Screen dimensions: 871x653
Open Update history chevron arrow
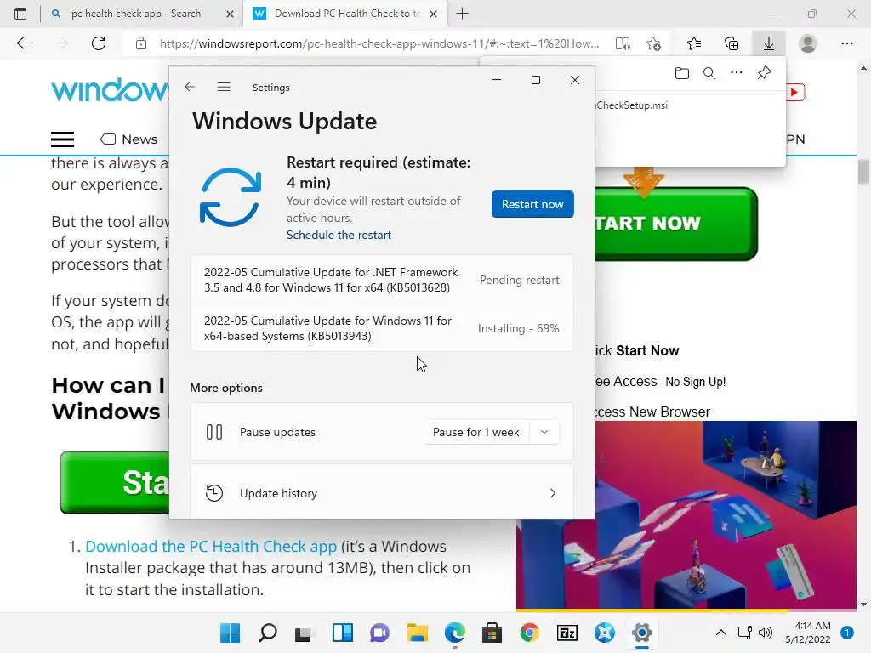point(552,493)
